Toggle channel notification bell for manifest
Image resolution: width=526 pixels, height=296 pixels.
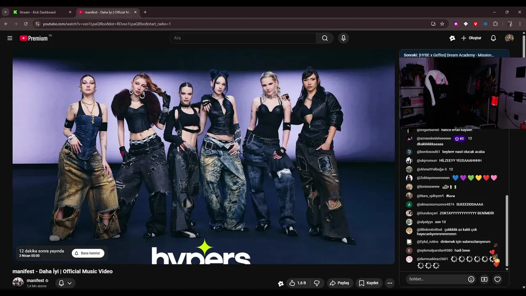point(61,283)
